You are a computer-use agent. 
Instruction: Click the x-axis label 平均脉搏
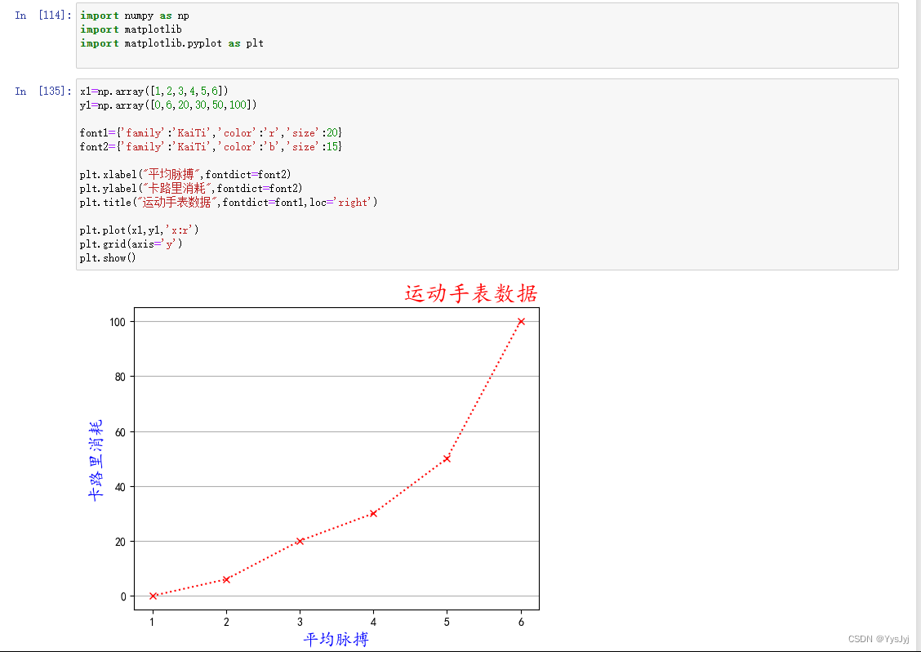pyautogui.click(x=336, y=639)
